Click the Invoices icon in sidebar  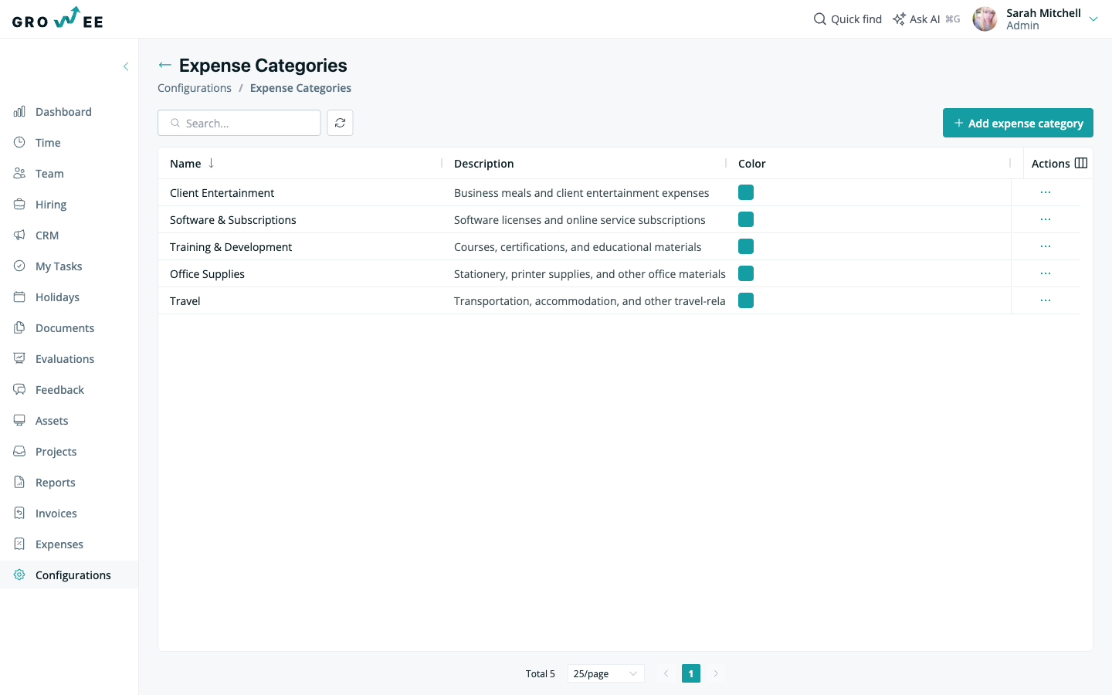click(x=19, y=514)
